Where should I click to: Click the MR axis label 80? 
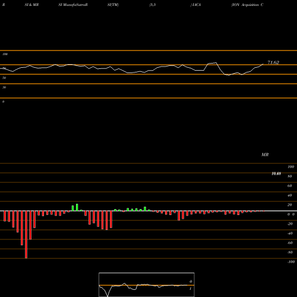(289, 176)
